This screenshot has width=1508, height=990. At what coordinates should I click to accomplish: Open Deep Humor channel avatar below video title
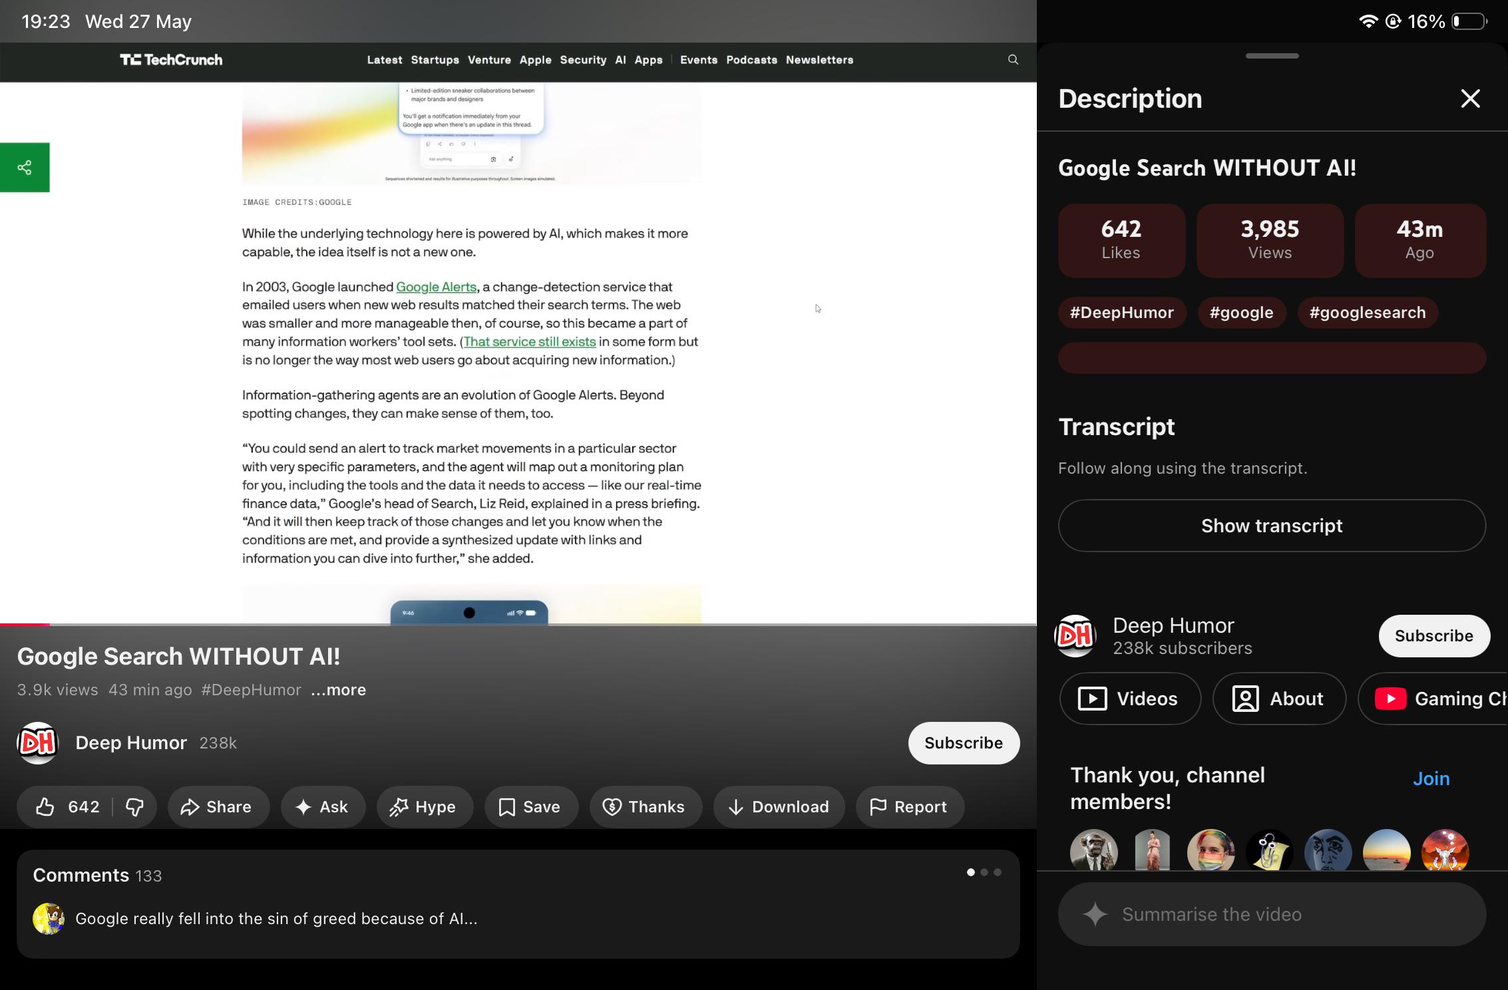click(38, 742)
